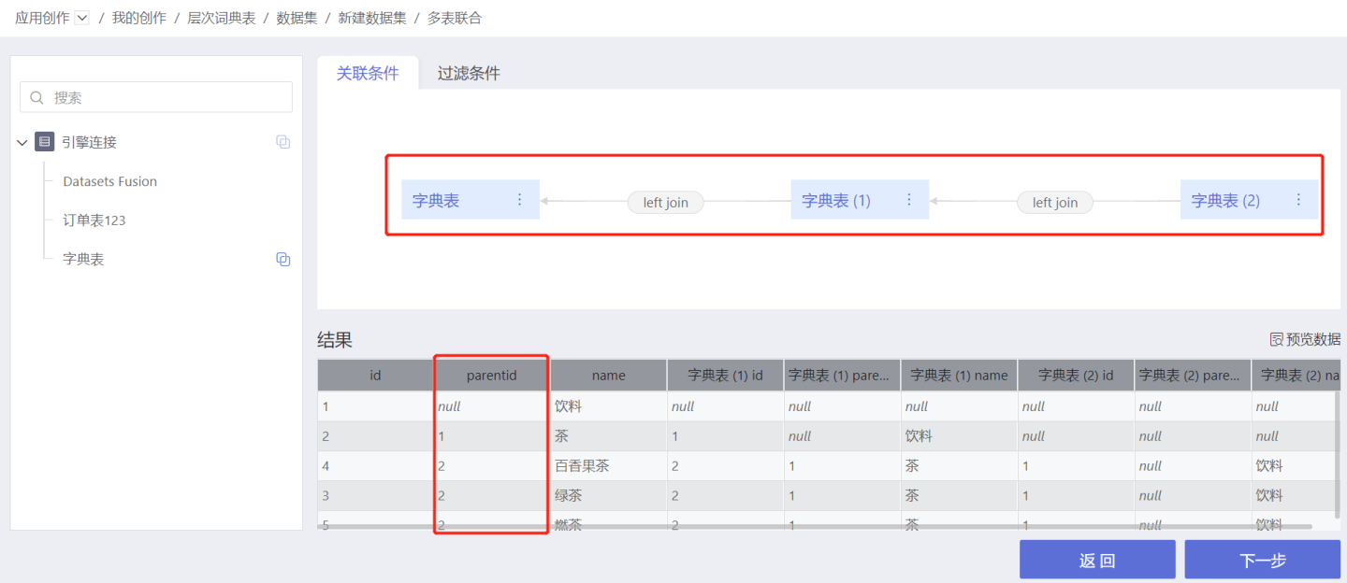This screenshot has width=1347, height=583.
Task: Open three-dot menu on 字典表 (2) node
Action: coord(1298,200)
